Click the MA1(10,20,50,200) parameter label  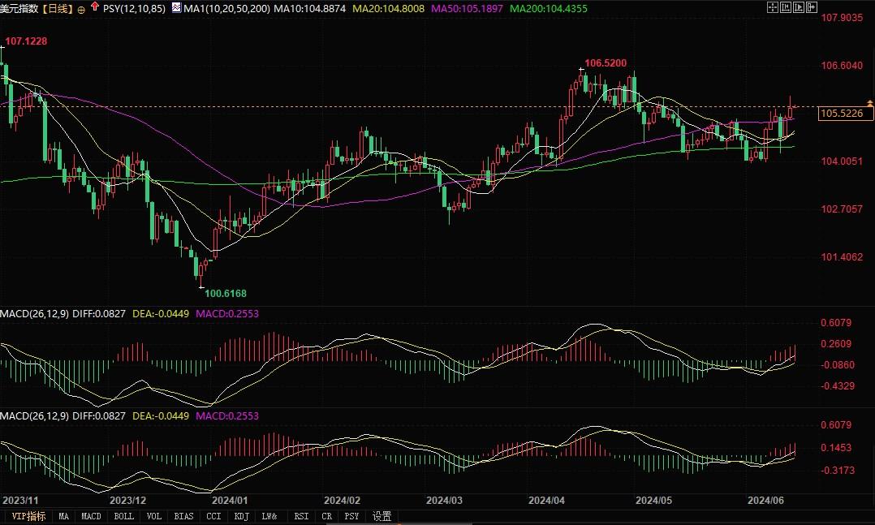[x=226, y=8]
